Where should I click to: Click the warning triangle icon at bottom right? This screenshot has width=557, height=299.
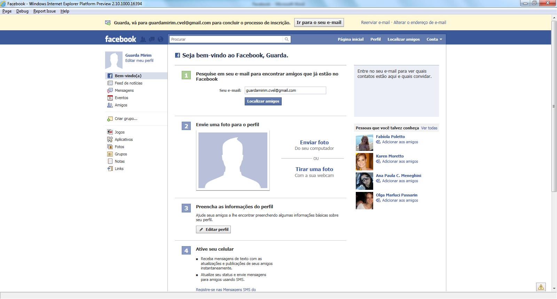541,287
